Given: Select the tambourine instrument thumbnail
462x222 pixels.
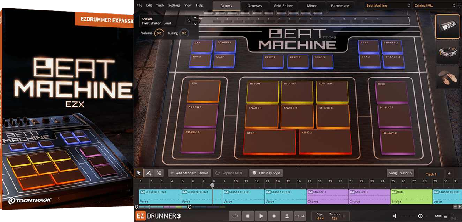Looking at the screenshot, I should tap(447, 53).
